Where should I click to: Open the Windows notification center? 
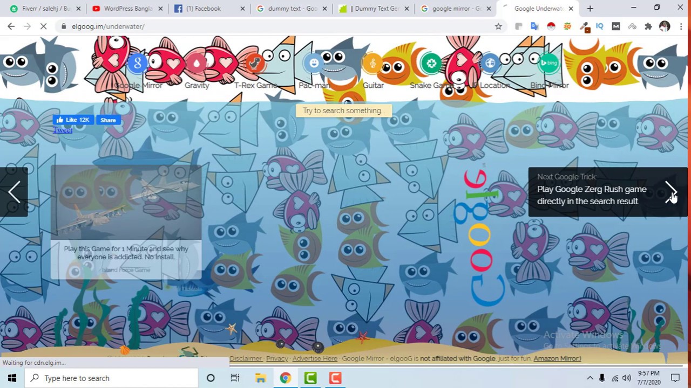(675, 378)
